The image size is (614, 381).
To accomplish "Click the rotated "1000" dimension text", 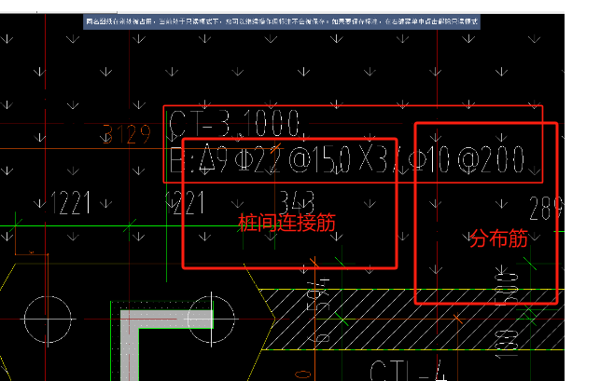I will pyautogui.click(x=507, y=344).
